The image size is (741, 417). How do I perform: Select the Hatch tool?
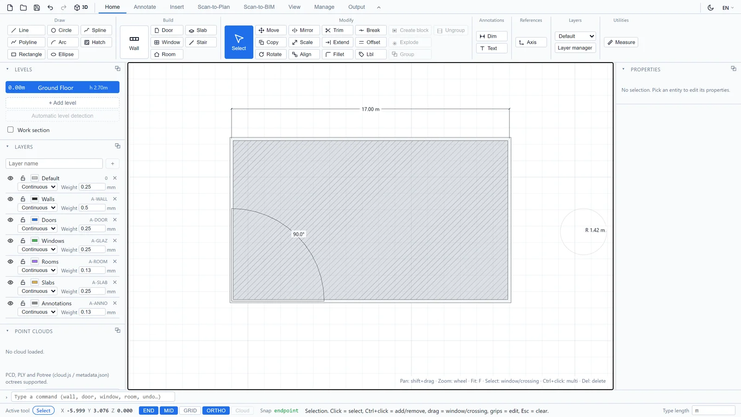click(x=96, y=42)
